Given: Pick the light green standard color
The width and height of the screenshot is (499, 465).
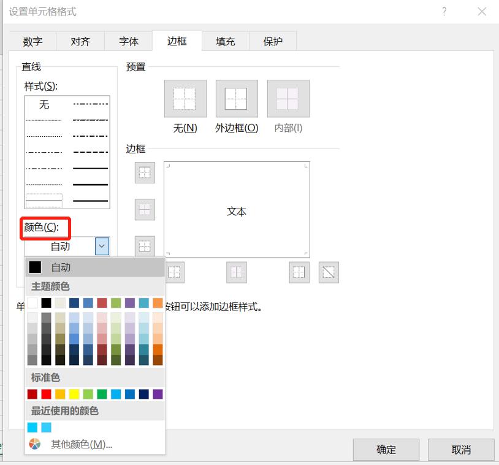Looking at the screenshot, I should pyautogui.click(x=88, y=394).
